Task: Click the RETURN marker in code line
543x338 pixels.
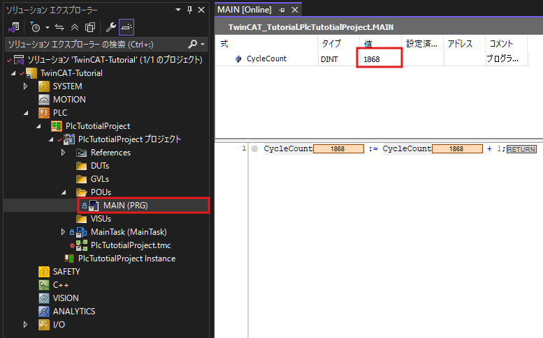Action: pyautogui.click(x=521, y=149)
